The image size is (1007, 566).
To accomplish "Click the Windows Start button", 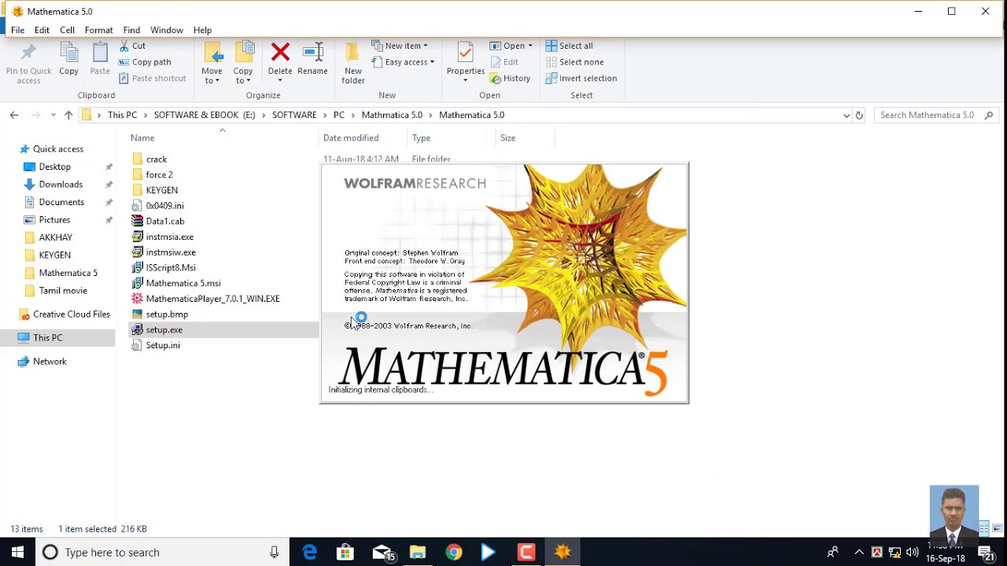I will coord(17,553).
